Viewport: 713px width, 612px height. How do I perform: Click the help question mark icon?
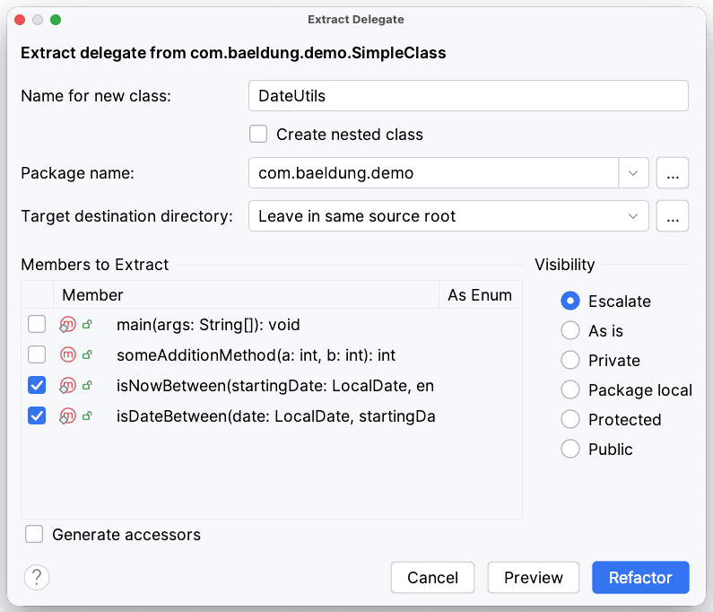tap(38, 577)
